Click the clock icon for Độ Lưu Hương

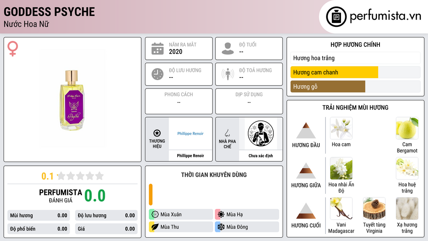coord(158,74)
